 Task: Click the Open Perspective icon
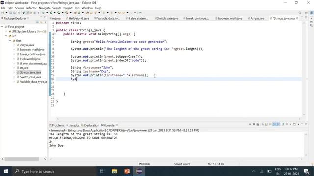pos(306,13)
